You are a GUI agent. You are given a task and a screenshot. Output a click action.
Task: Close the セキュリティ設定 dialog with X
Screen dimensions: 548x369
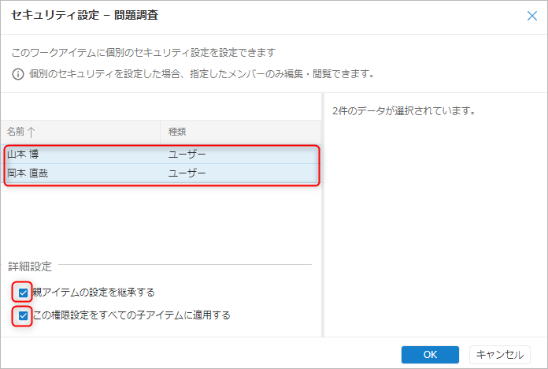pos(531,15)
